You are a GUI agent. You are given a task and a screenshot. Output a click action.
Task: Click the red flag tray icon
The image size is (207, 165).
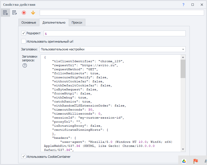(195, 161)
